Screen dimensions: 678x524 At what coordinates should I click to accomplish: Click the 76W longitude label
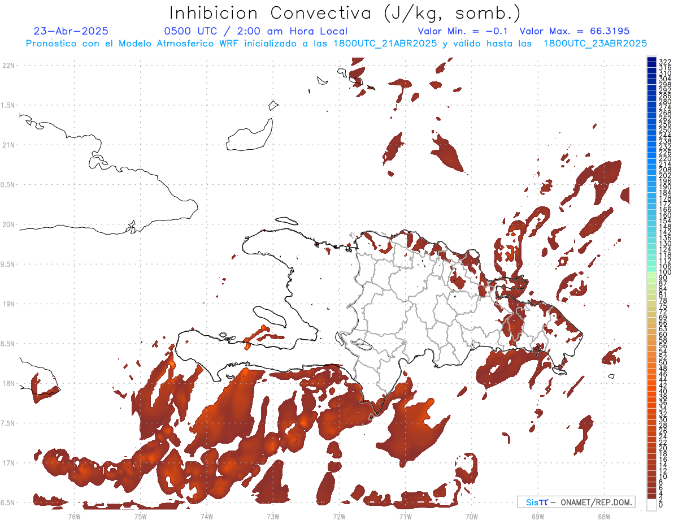coord(74,516)
